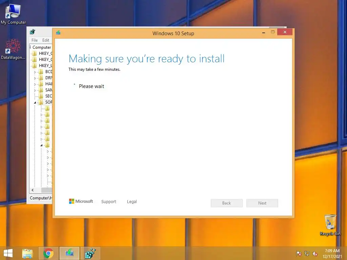Image resolution: width=347 pixels, height=260 pixels.
Task: Click the network status tray icon
Action: coord(307,254)
